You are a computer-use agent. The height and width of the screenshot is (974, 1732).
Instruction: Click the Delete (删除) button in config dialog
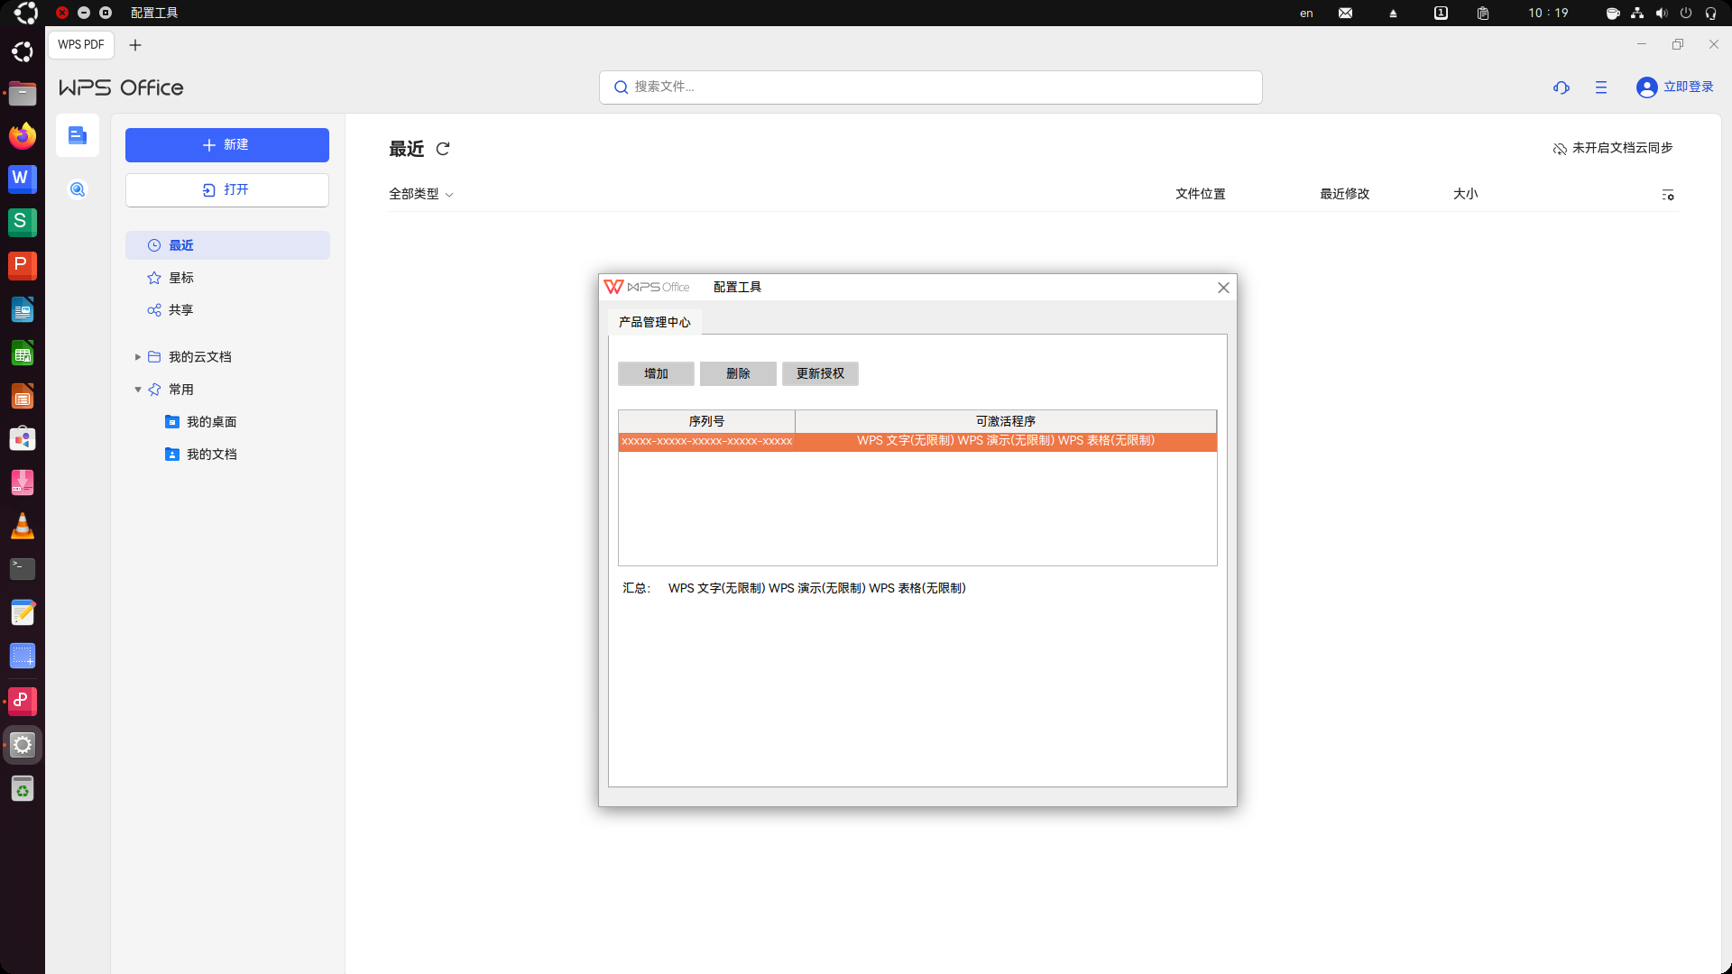point(738,373)
